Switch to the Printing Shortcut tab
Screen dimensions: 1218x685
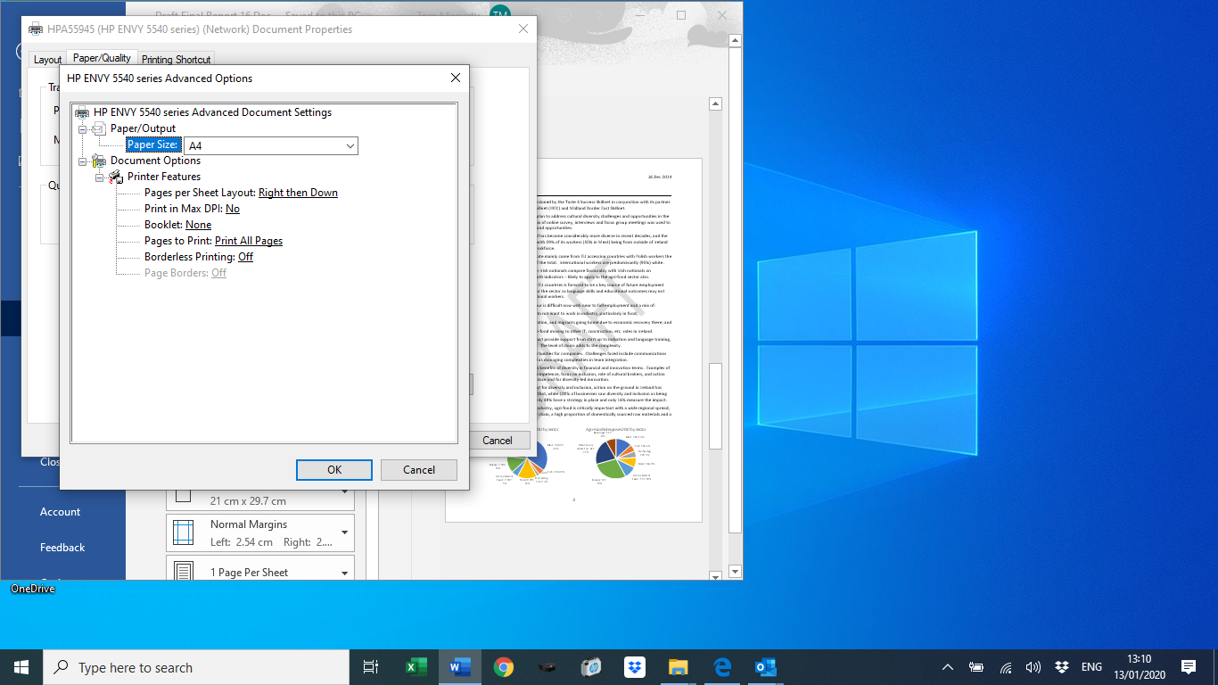pyautogui.click(x=176, y=60)
